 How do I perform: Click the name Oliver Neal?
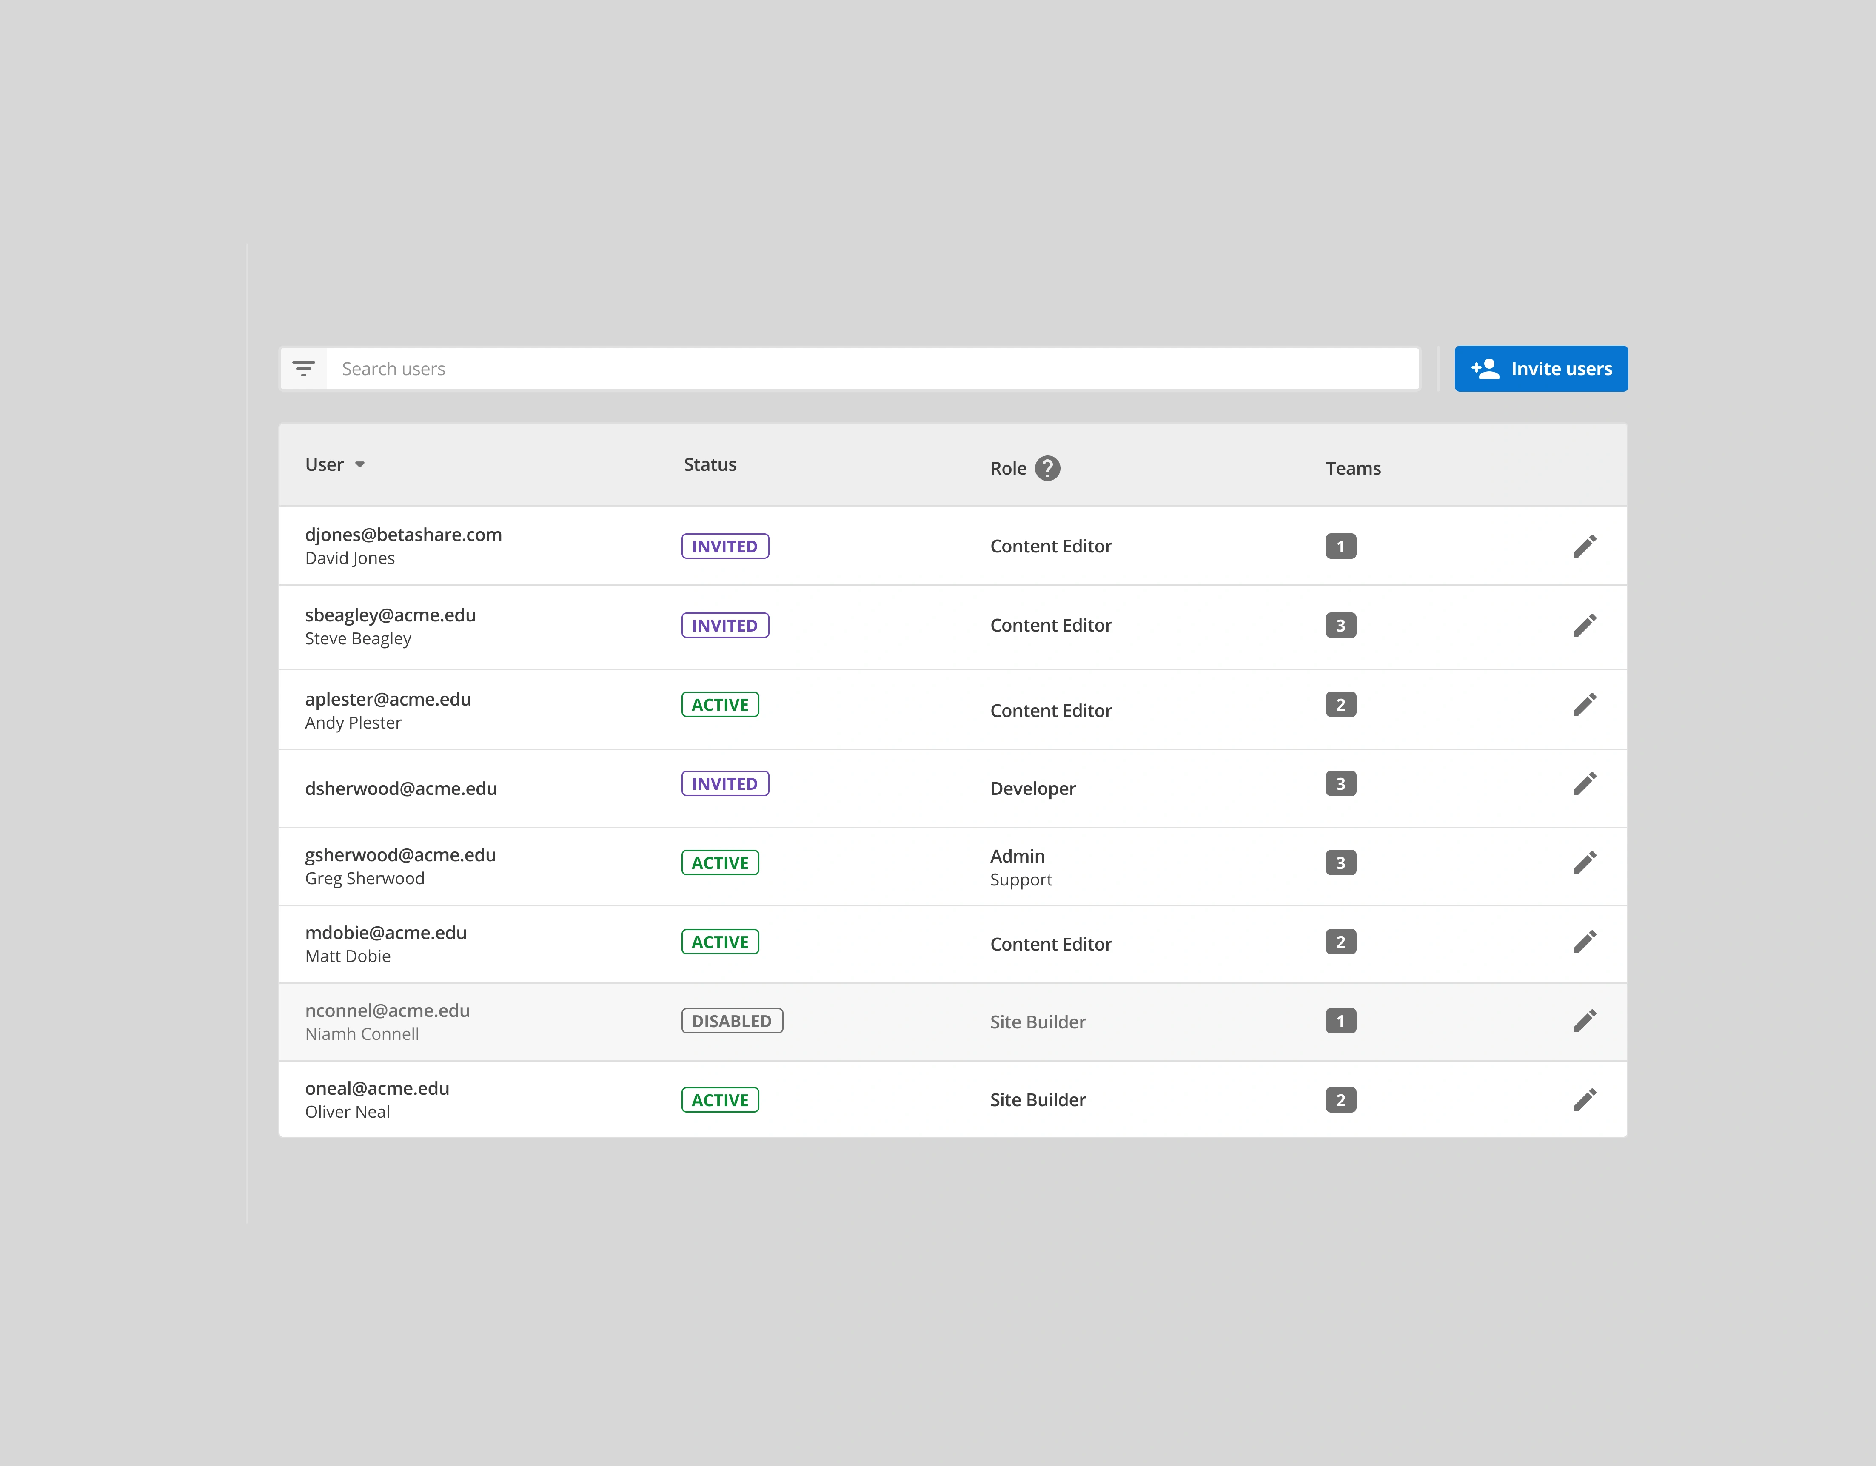pos(347,1112)
